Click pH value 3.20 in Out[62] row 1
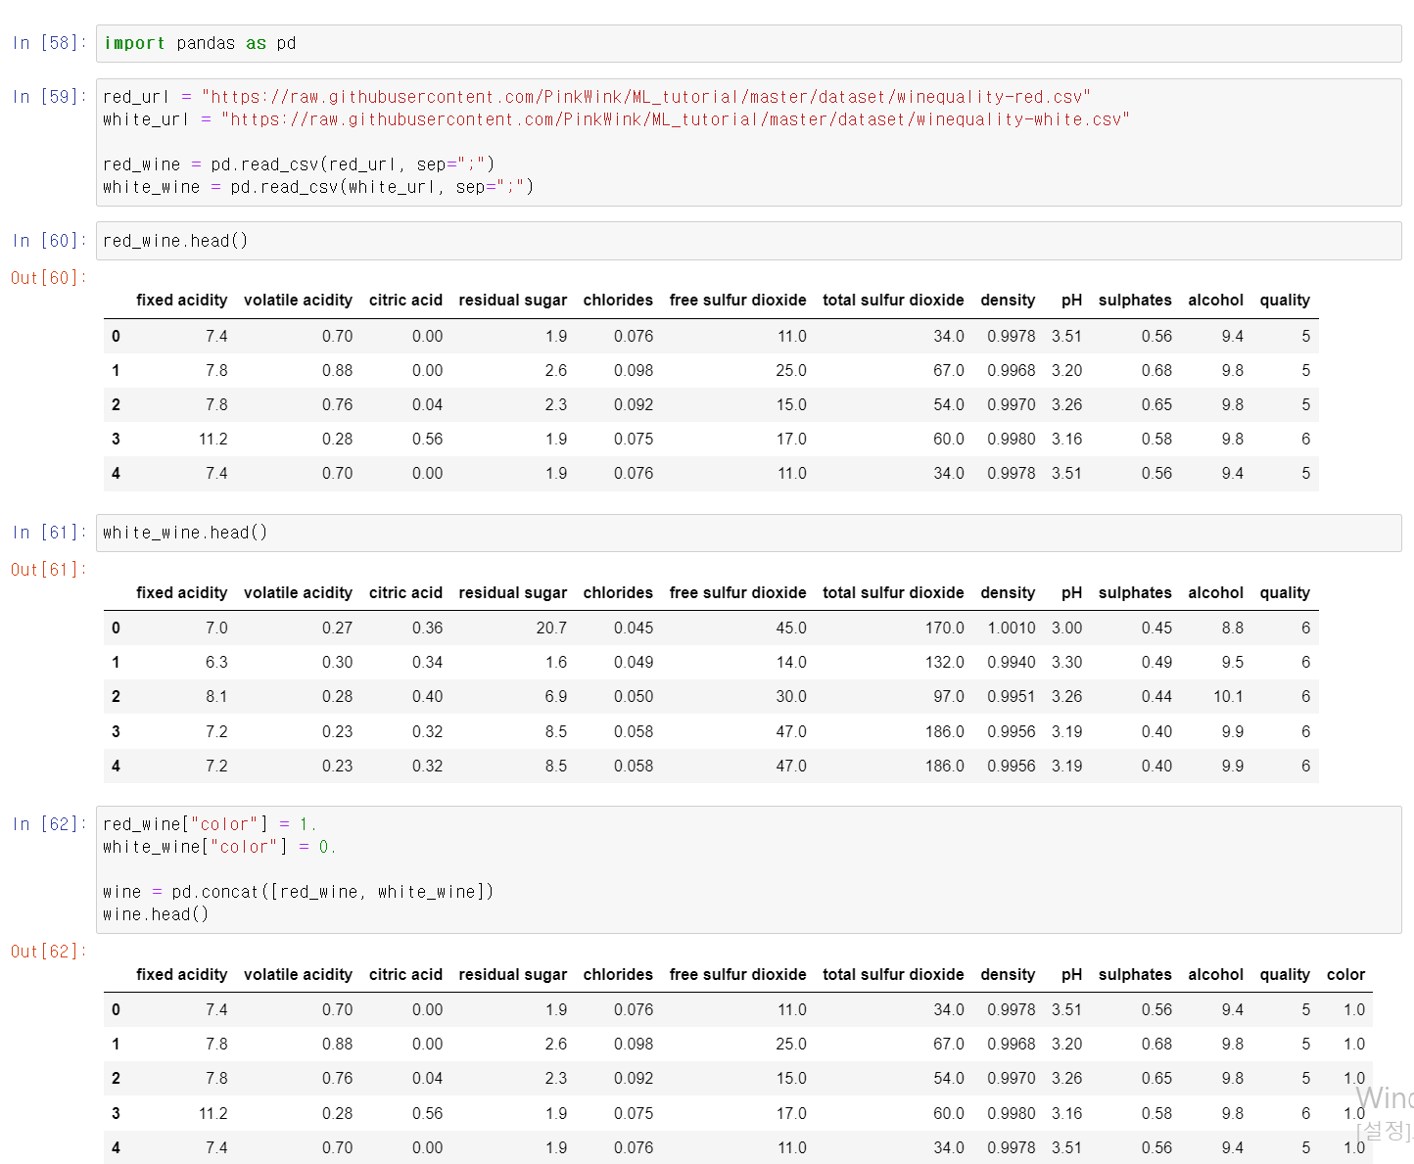The width and height of the screenshot is (1414, 1164). pos(1067,1044)
